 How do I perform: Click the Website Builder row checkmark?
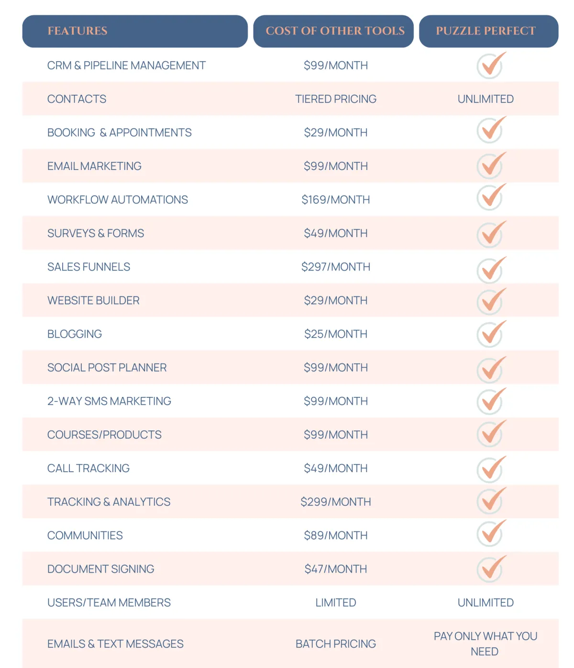pos(491,301)
